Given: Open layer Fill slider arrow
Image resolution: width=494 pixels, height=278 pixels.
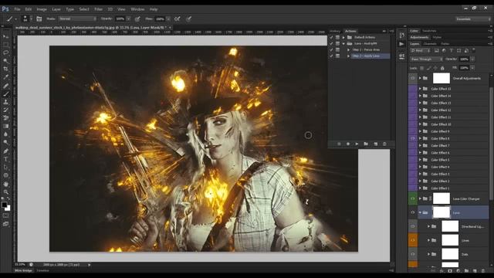Looking at the screenshot, I should click(x=472, y=68).
